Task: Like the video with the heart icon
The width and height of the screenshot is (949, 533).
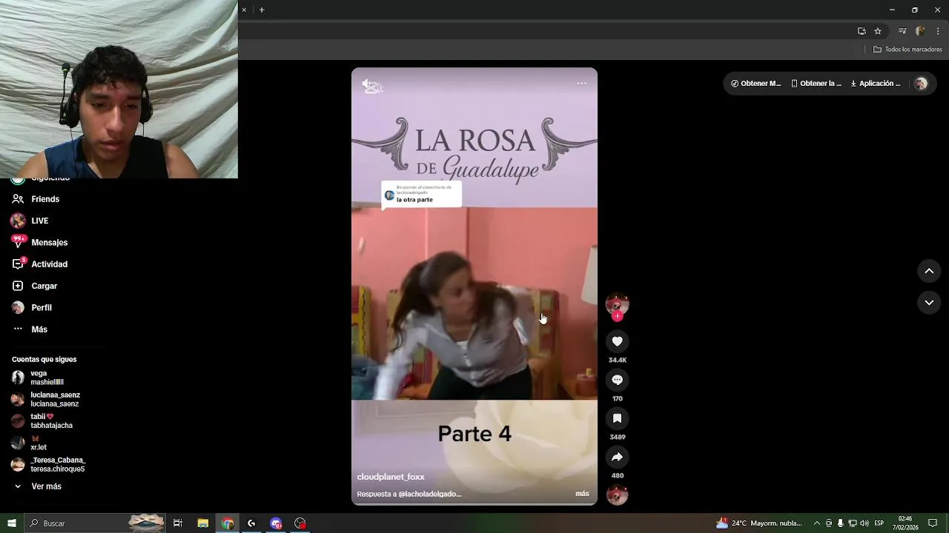Action: [617, 341]
